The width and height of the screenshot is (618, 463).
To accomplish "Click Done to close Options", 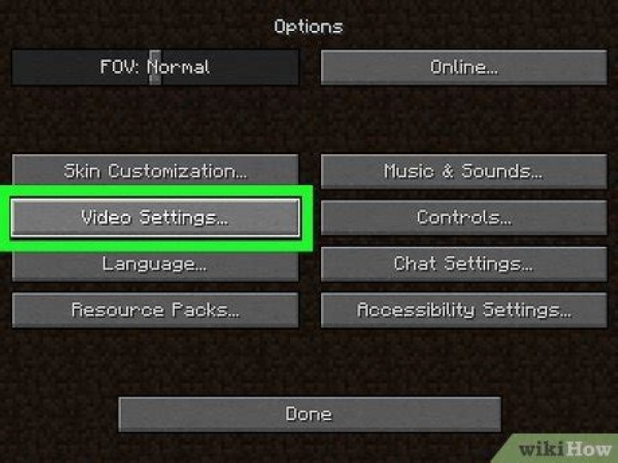I will tap(309, 414).
